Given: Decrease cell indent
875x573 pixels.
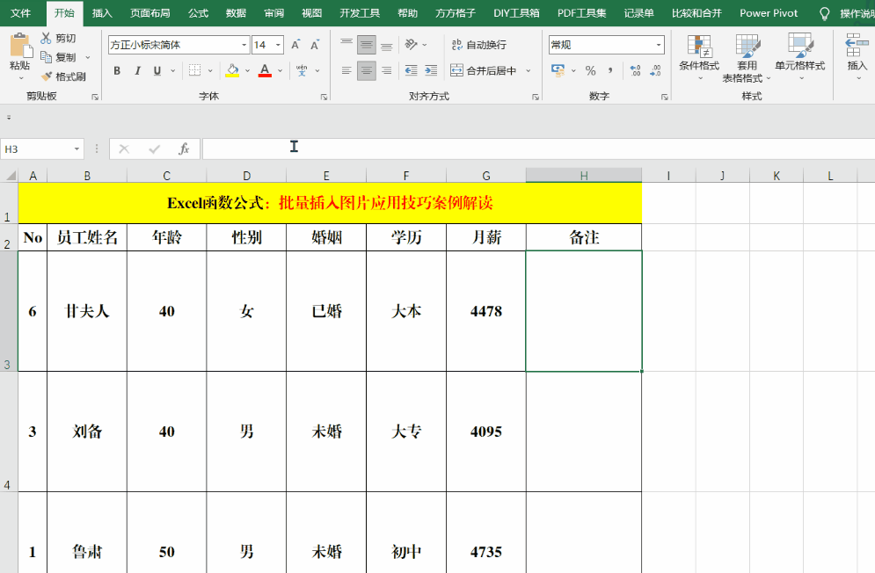Looking at the screenshot, I should coord(412,70).
